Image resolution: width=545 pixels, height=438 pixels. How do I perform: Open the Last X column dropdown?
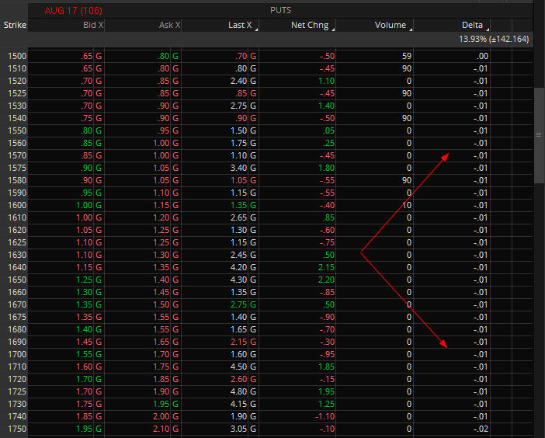coord(256,30)
